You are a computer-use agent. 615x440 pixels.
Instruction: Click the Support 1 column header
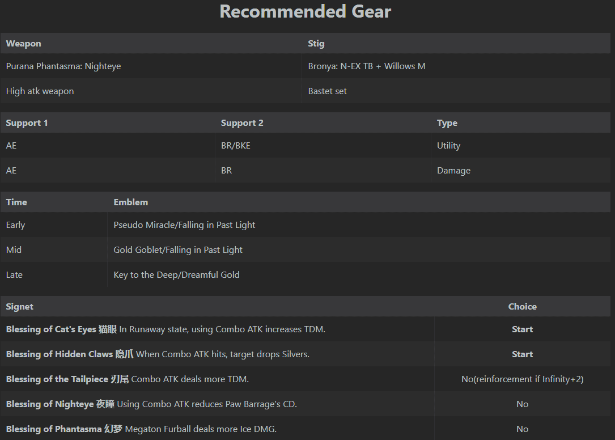pyautogui.click(x=27, y=123)
